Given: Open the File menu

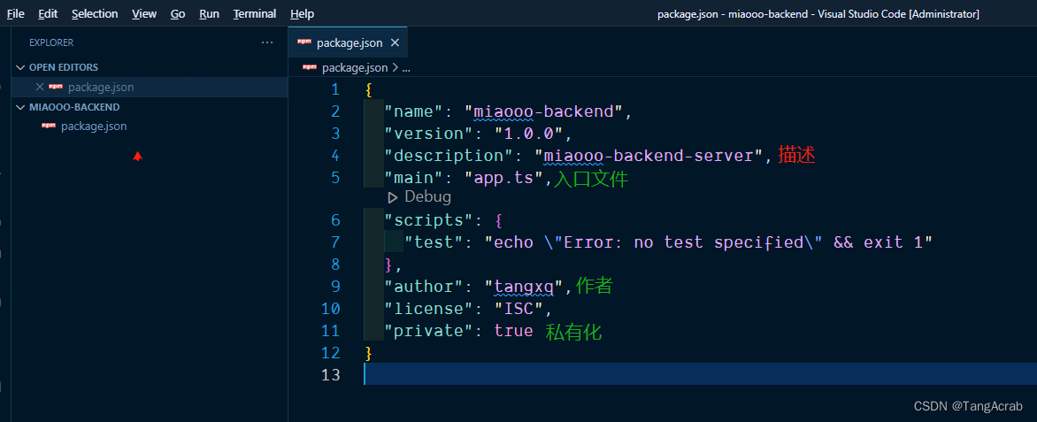Looking at the screenshot, I should pyautogui.click(x=15, y=14).
